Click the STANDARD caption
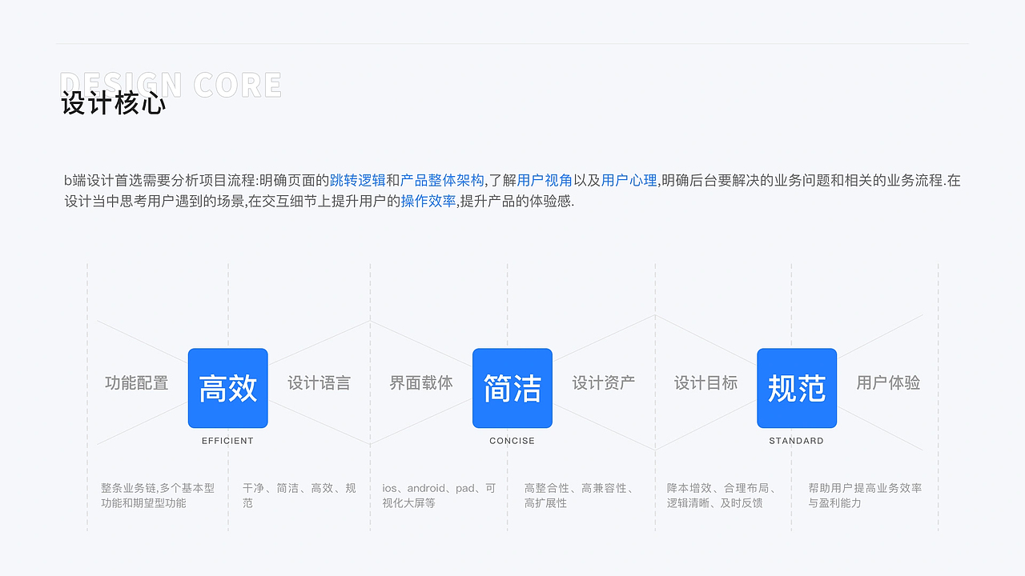The height and width of the screenshot is (576, 1025). pyautogui.click(x=797, y=441)
